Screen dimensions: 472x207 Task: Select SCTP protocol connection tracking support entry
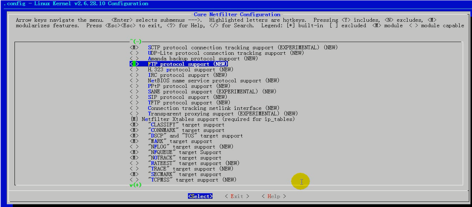coord(243,48)
